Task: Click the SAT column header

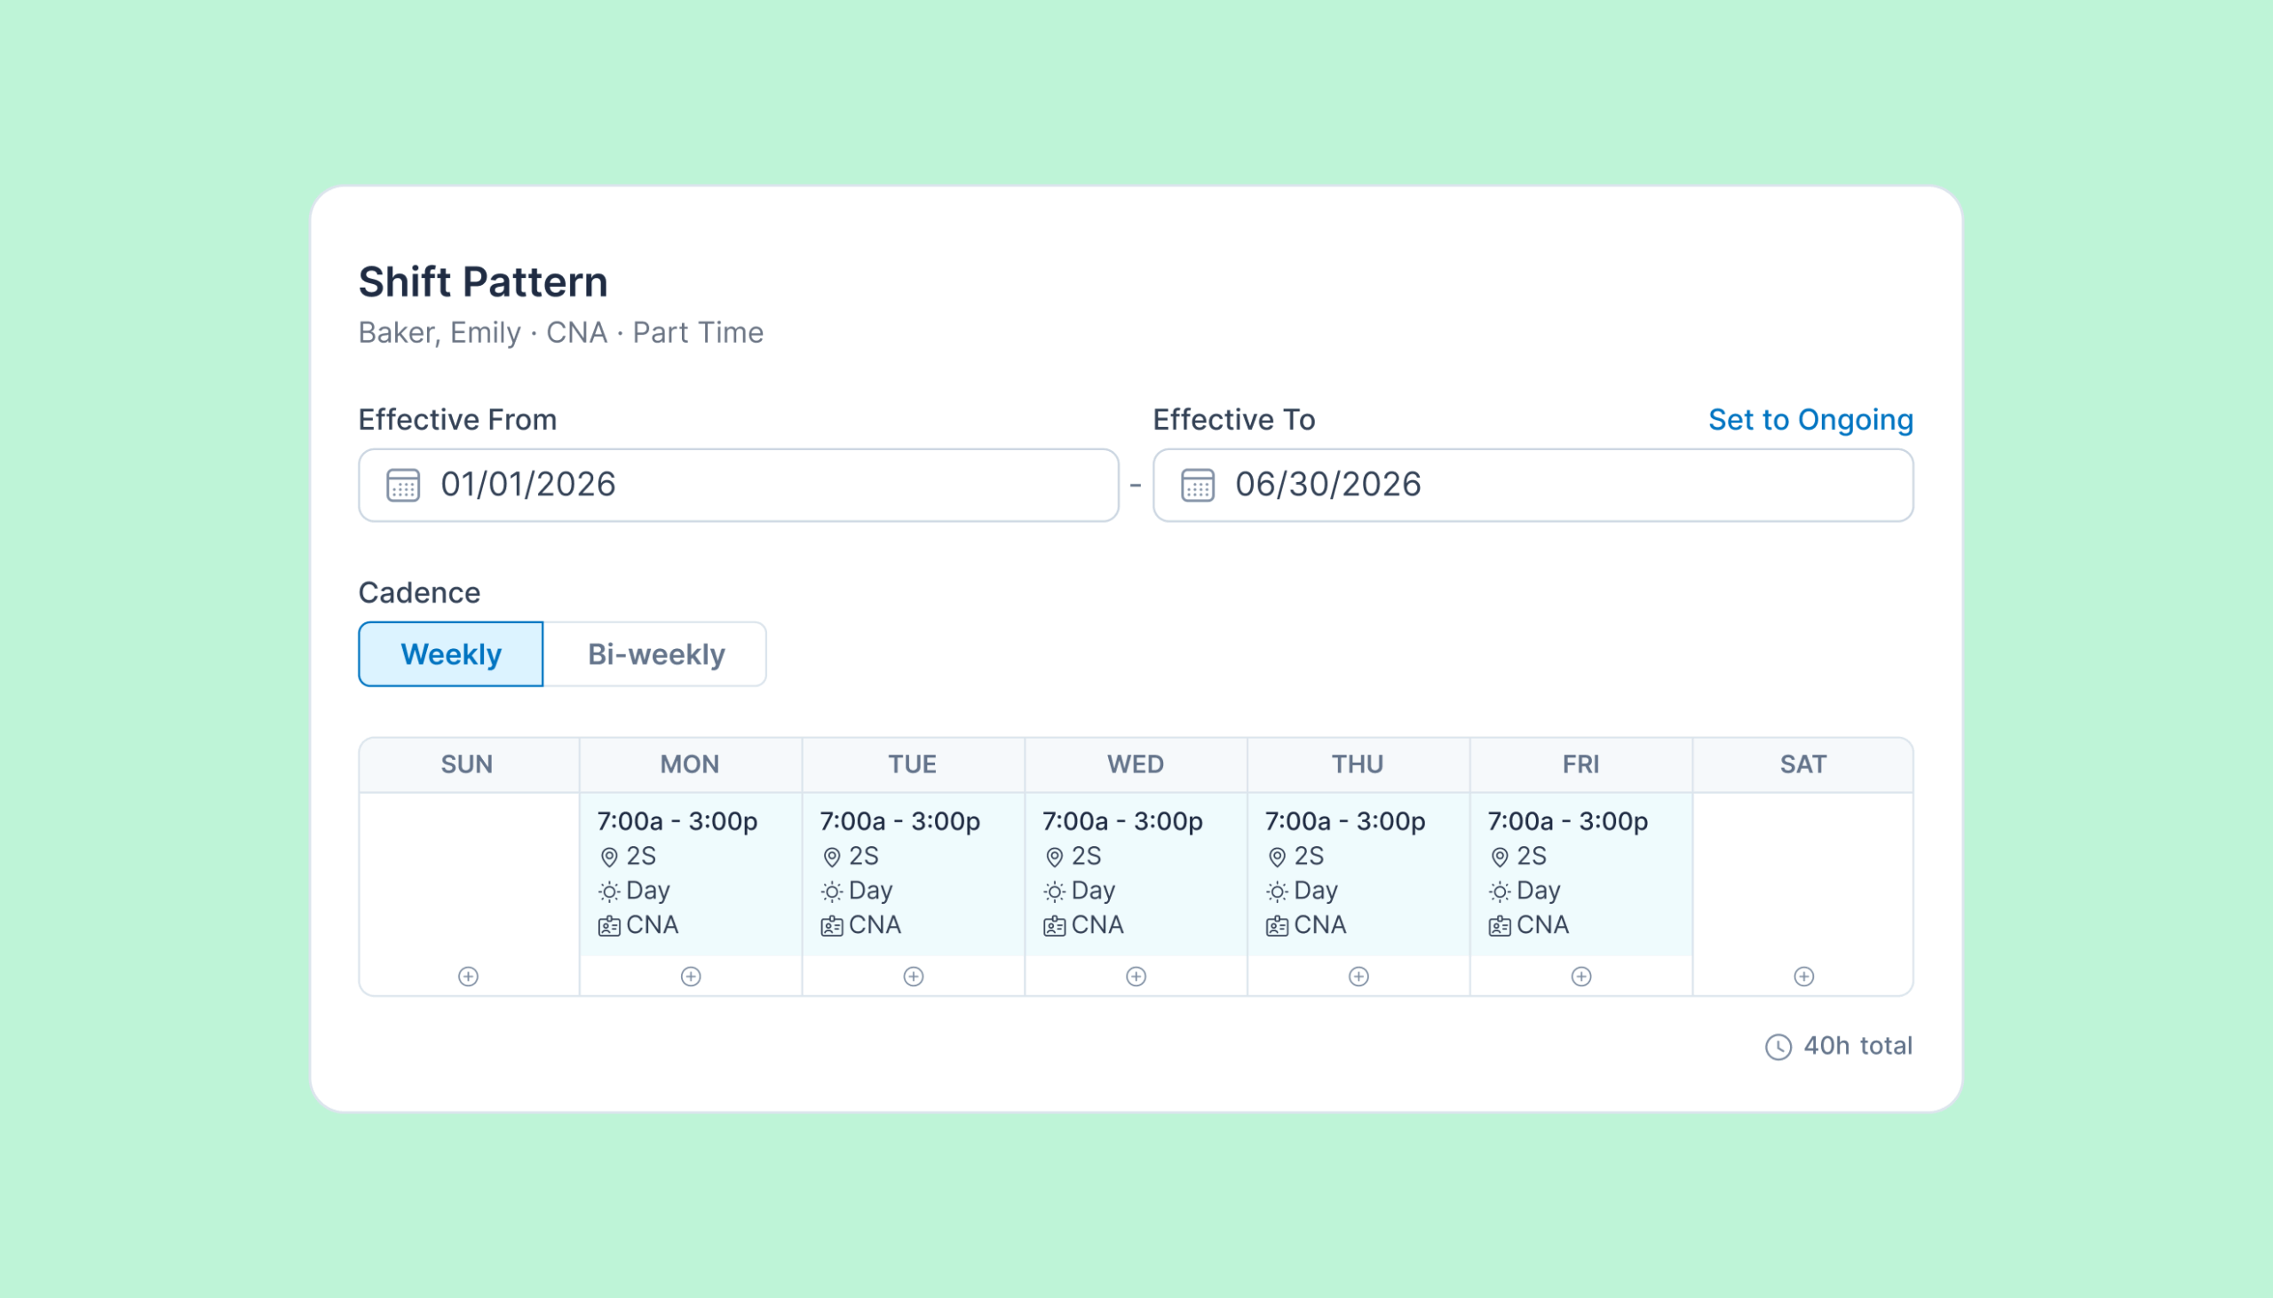Action: click(1803, 765)
